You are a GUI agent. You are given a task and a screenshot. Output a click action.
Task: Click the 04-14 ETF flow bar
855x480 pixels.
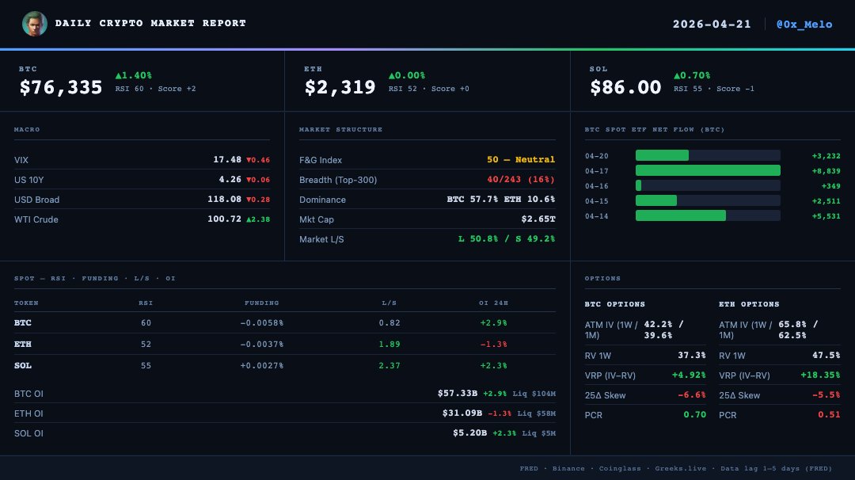708,215
